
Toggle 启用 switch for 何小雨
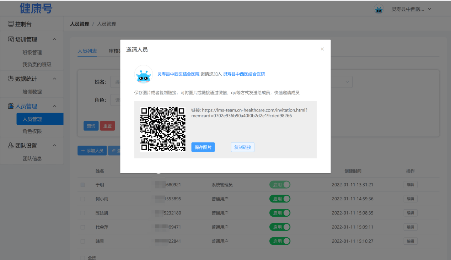(280, 199)
